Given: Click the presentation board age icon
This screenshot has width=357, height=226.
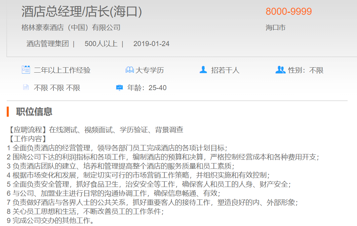Looking at the screenshot, I should (x=119, y=88).
